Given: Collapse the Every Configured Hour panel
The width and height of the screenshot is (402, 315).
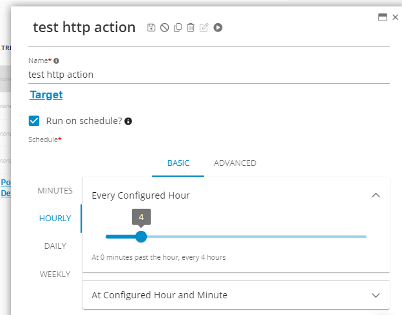Looking at the screenshot, I should pos(376,195).
